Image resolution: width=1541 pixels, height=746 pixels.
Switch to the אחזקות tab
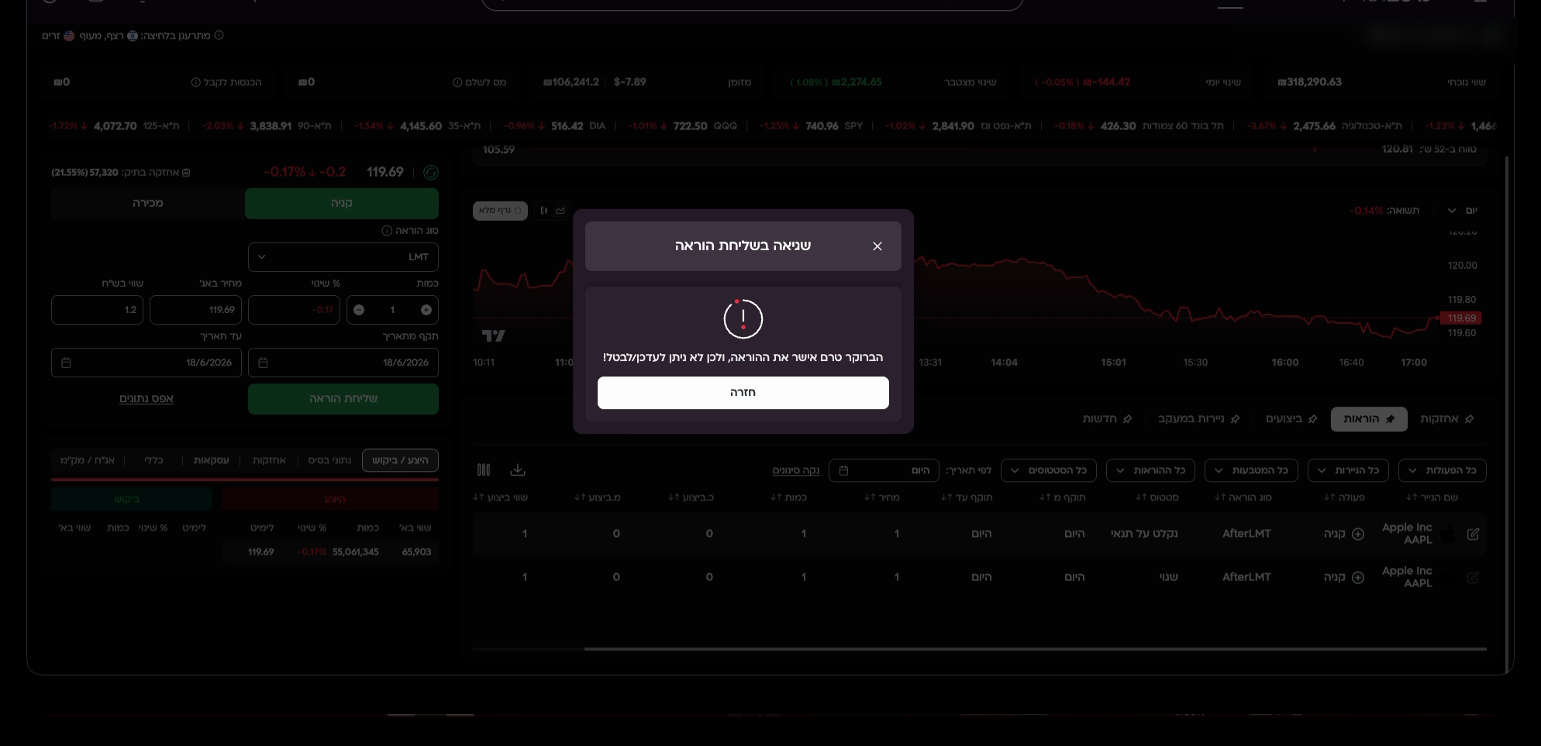(1447, 419)
